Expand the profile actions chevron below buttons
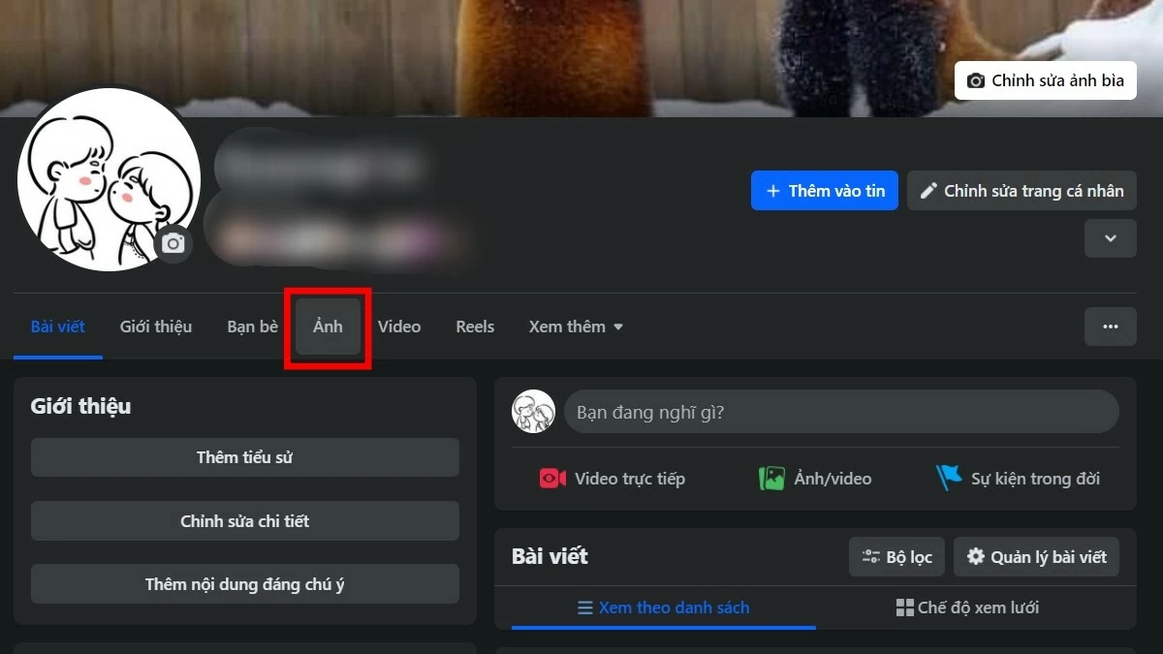The height and width of the screenshot is (654, 1163). (x=1110, y=237)
